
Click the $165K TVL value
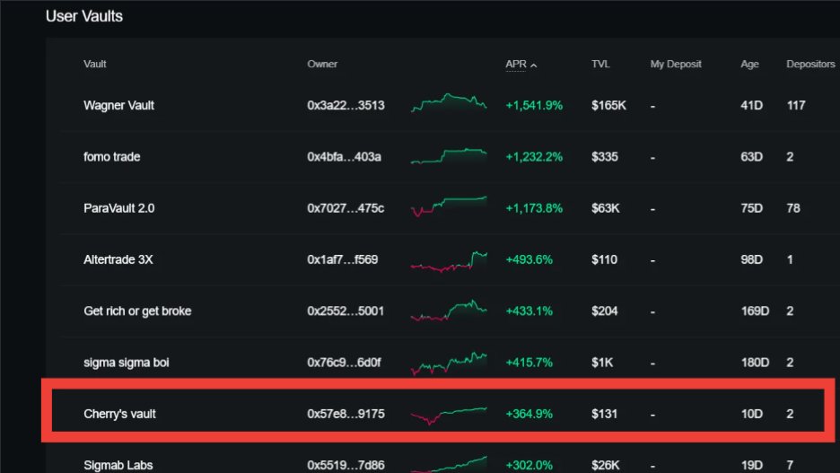click(608, 106)
